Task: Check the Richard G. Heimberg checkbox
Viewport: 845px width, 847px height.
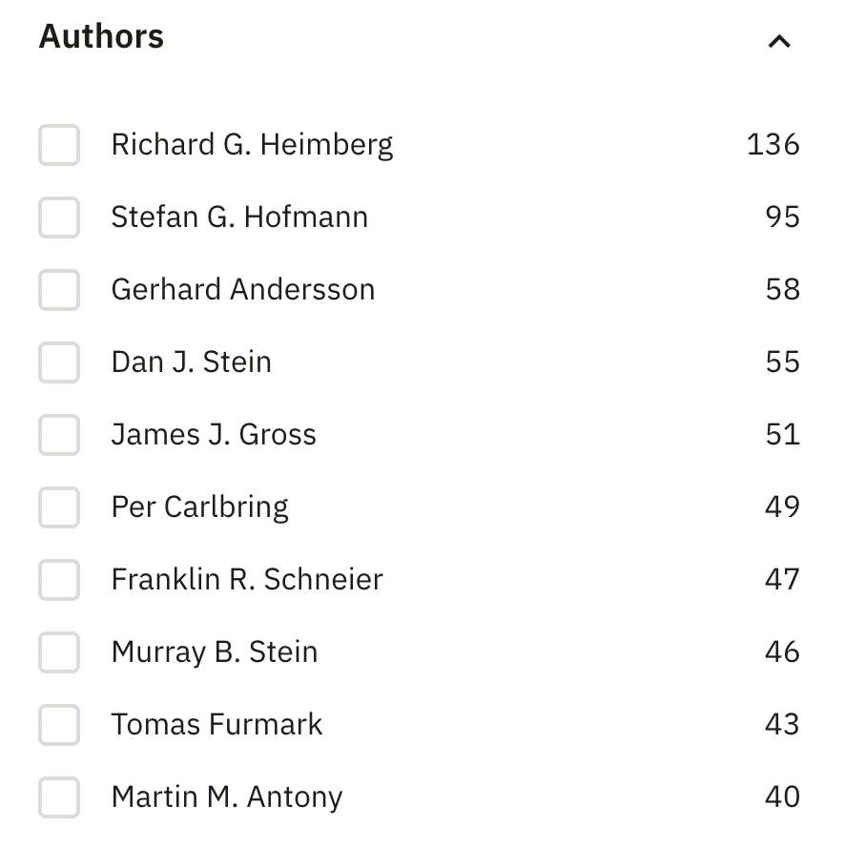Action: coord(58,145)
